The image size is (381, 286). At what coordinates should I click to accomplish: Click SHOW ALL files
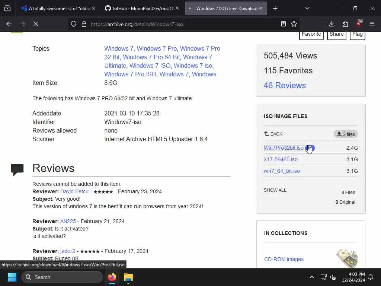pyautogui.click(x=275, y=190)
